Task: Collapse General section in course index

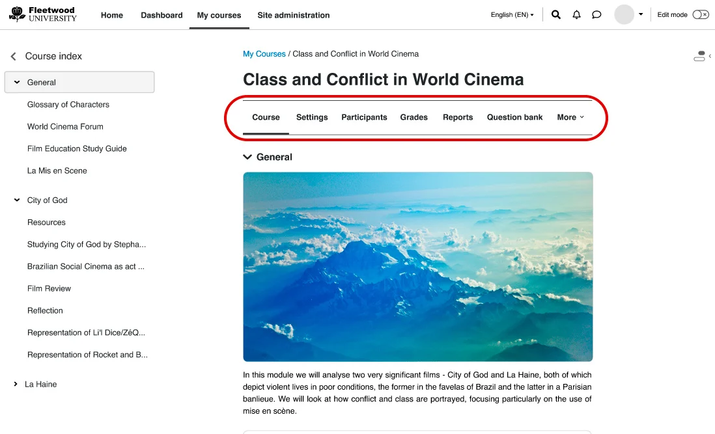Action: (17, 83)
